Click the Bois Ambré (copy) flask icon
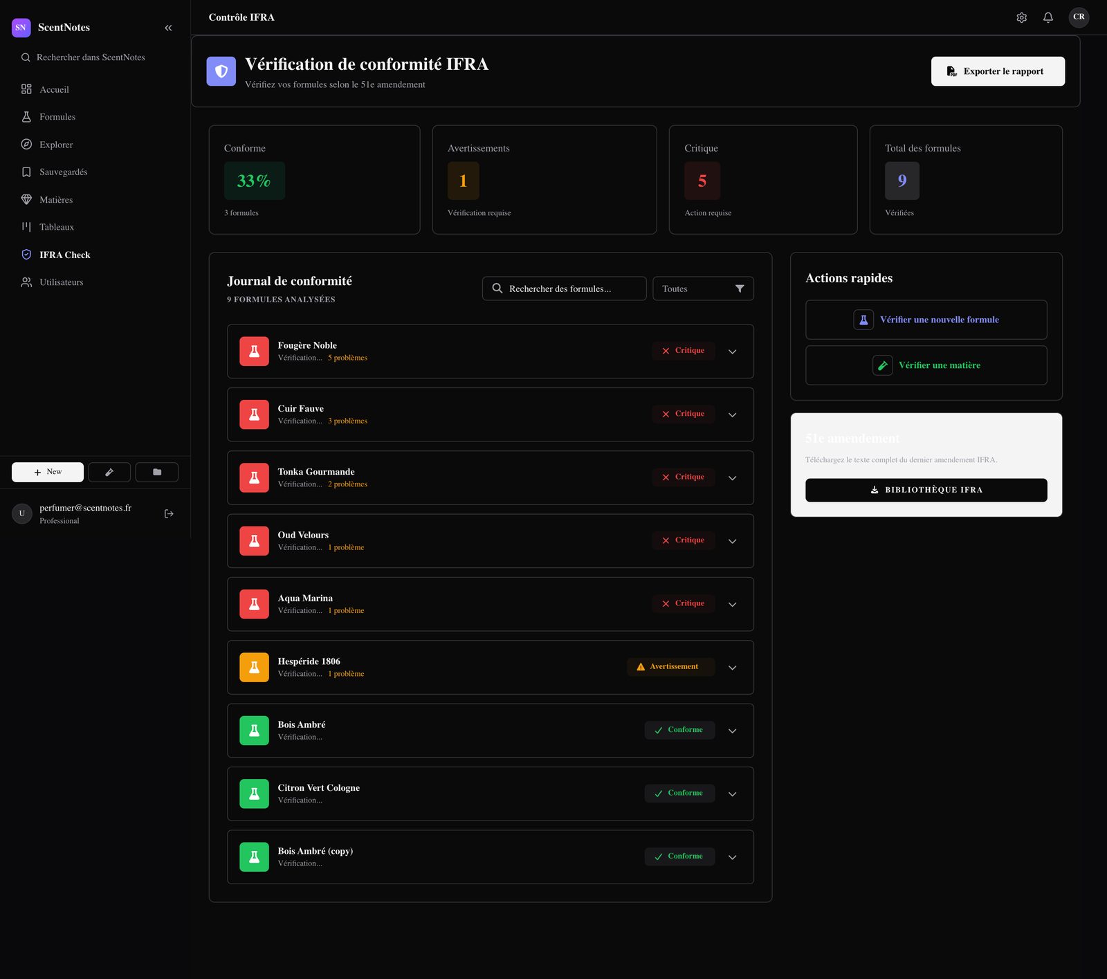Screen dimensions: 1107x979 coord(255,857)
